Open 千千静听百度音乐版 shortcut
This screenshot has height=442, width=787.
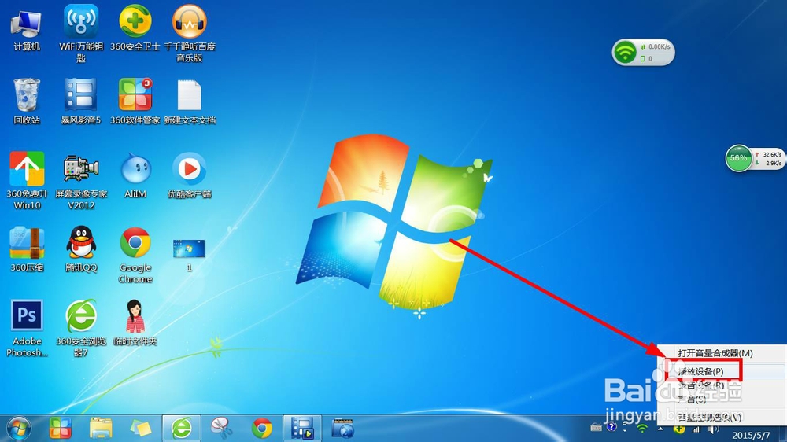[x=189, y=33]
